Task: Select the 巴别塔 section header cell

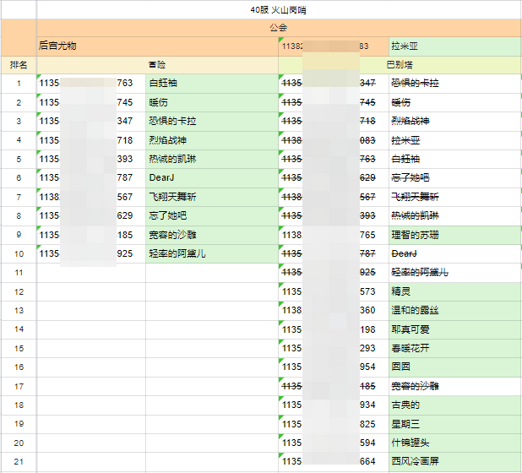Action: click(x=400, y=65)
